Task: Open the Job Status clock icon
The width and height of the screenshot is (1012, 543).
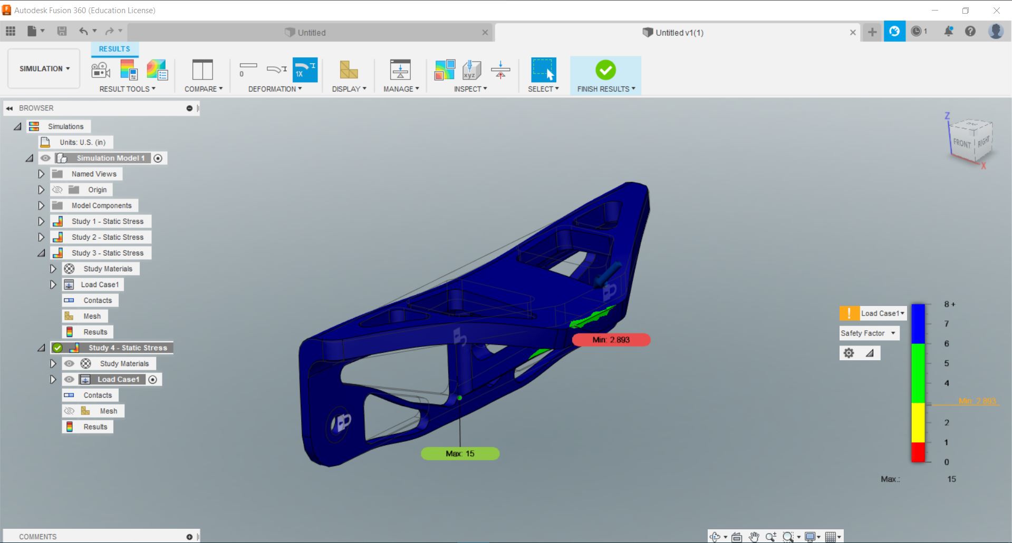Action: (917, 32)
